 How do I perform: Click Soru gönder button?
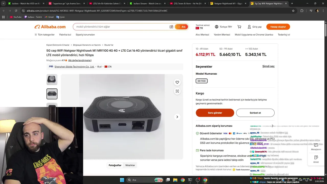(215, 113)
